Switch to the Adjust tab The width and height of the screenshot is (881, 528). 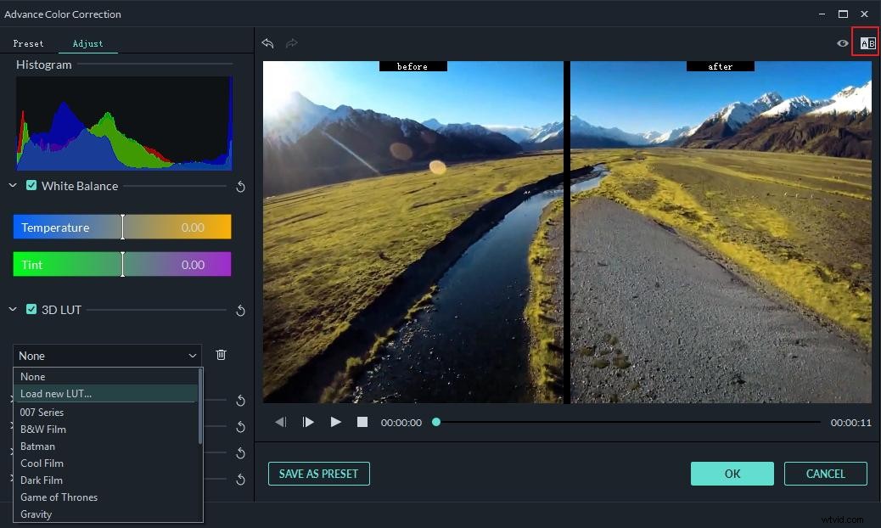[x=87, y=43]
